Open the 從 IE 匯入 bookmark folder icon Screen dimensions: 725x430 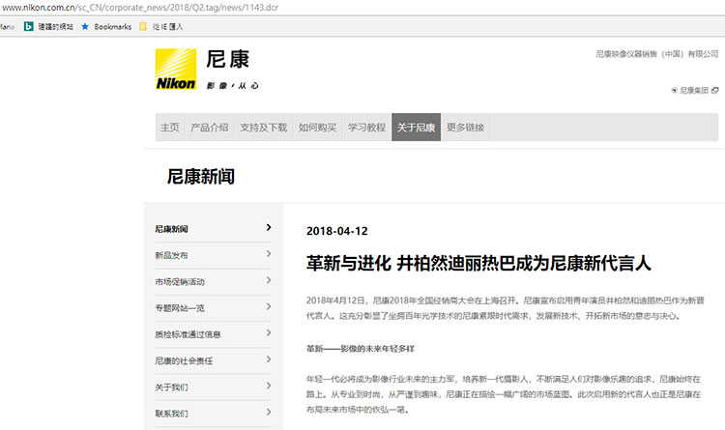coord(143,27)
